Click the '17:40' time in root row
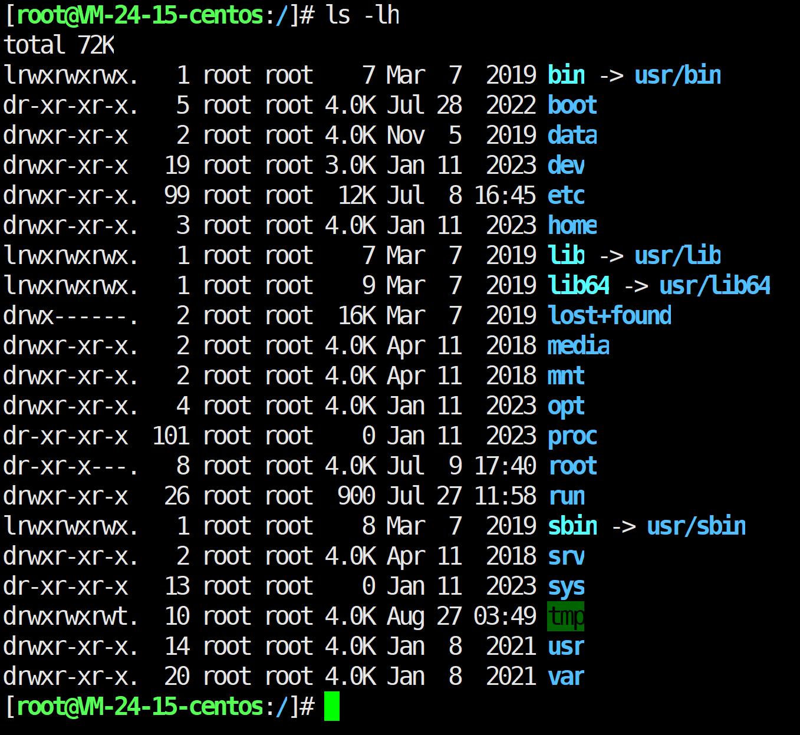 pos(505,466)
